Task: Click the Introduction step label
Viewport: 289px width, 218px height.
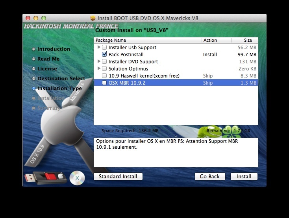Action: (54, 49)
